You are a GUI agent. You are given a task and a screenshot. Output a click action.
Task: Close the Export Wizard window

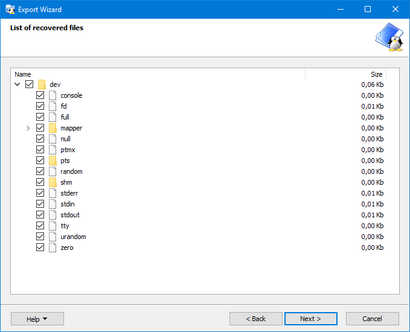[x=396, y=10]
